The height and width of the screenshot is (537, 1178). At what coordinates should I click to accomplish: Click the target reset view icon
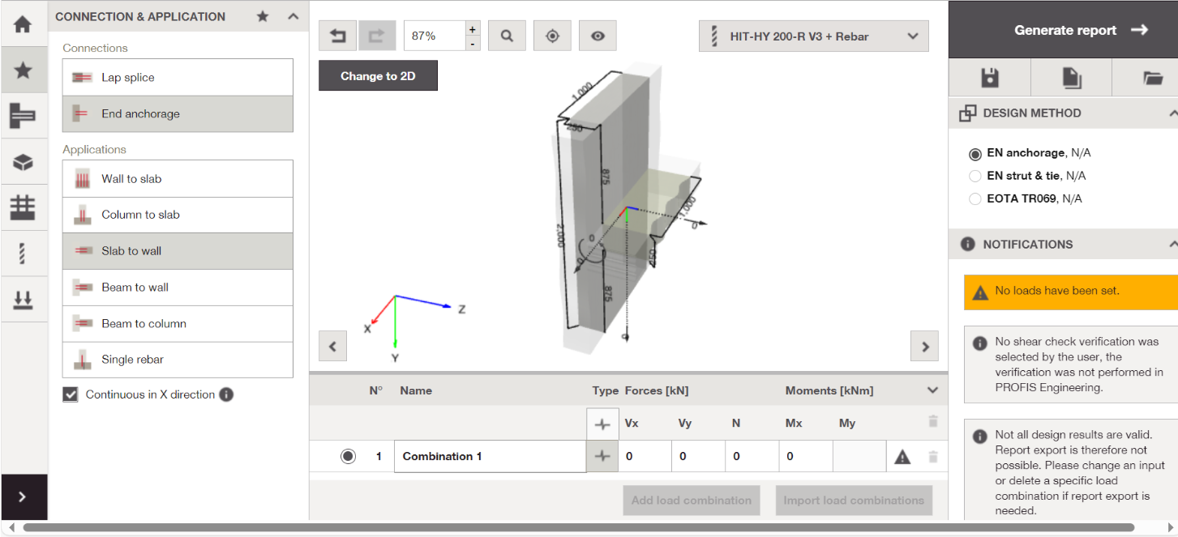click(552, 36)
